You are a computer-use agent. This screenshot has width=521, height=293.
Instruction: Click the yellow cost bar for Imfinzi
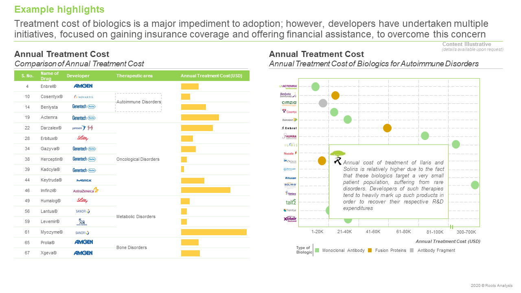[x=206, y=190]
